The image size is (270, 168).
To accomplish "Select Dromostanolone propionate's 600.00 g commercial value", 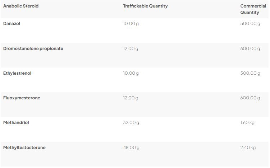I will [250, 49].
